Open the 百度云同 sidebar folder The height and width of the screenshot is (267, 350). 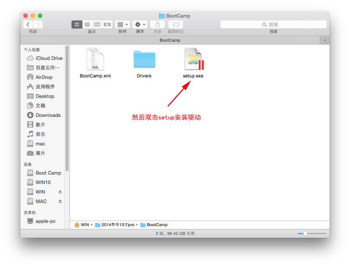pos(43,68)
